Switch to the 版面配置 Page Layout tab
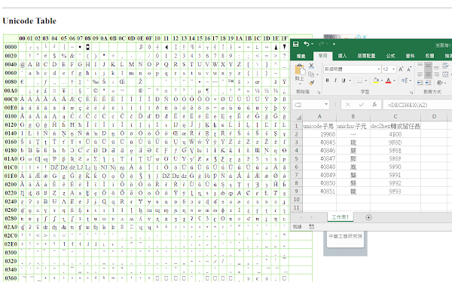 (366, 56)
